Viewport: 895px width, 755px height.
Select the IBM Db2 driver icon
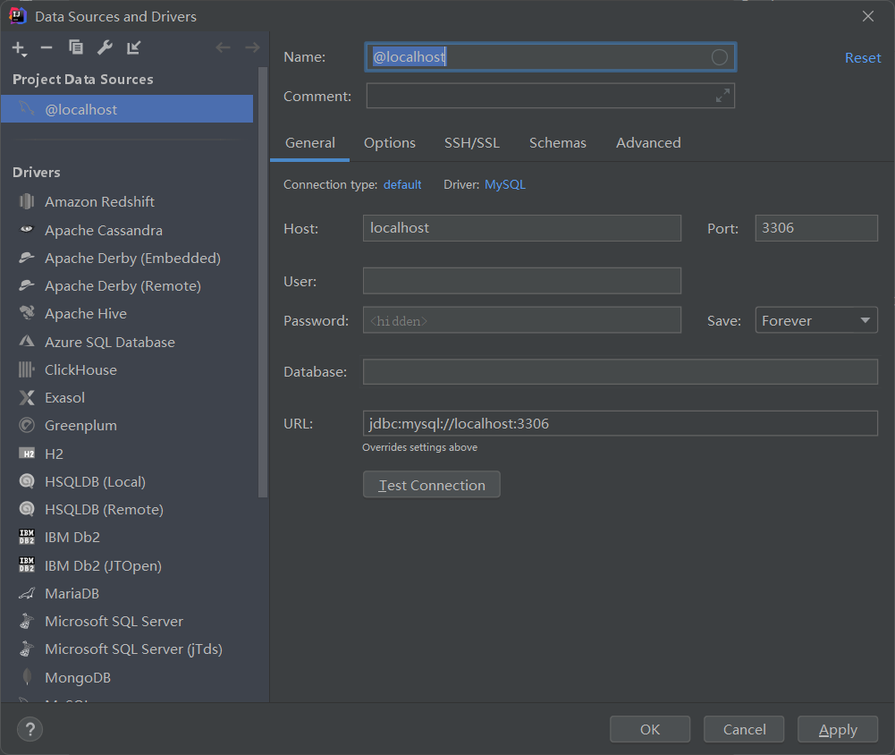26,537
